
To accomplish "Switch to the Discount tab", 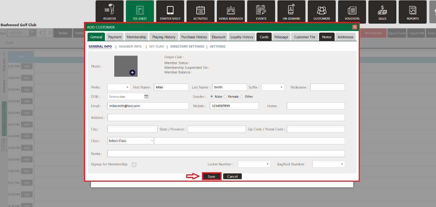I will [x=219, y=37].
